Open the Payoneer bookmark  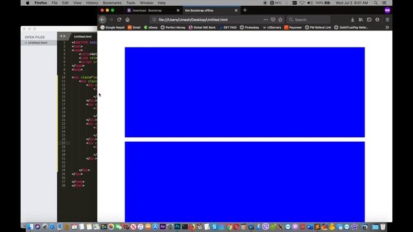pos(293,27)
